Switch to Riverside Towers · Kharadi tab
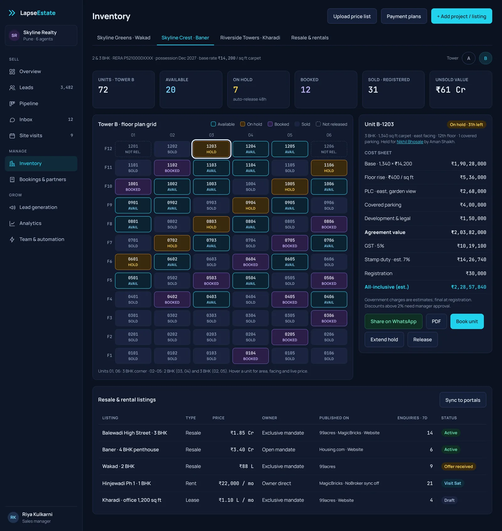 click(250, 38)
